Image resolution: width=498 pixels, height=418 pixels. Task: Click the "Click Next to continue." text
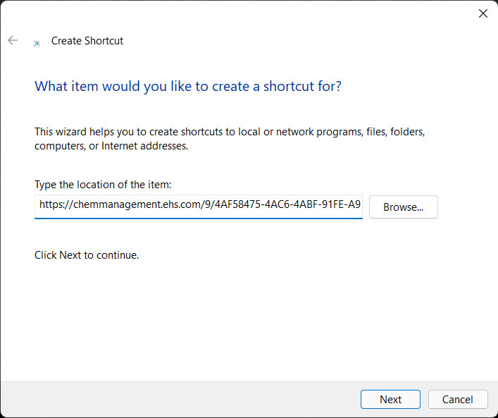click(87, 255)
